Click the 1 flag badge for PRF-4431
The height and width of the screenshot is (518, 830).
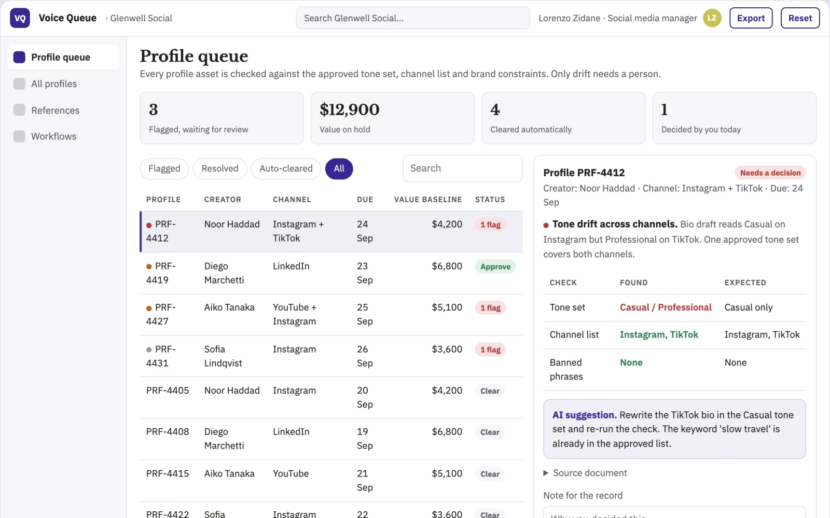point(490,349)
